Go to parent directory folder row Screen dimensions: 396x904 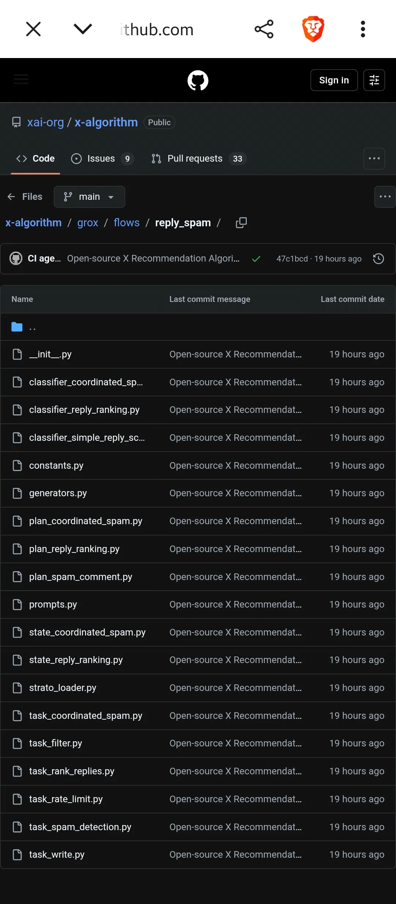click(198, 327)
